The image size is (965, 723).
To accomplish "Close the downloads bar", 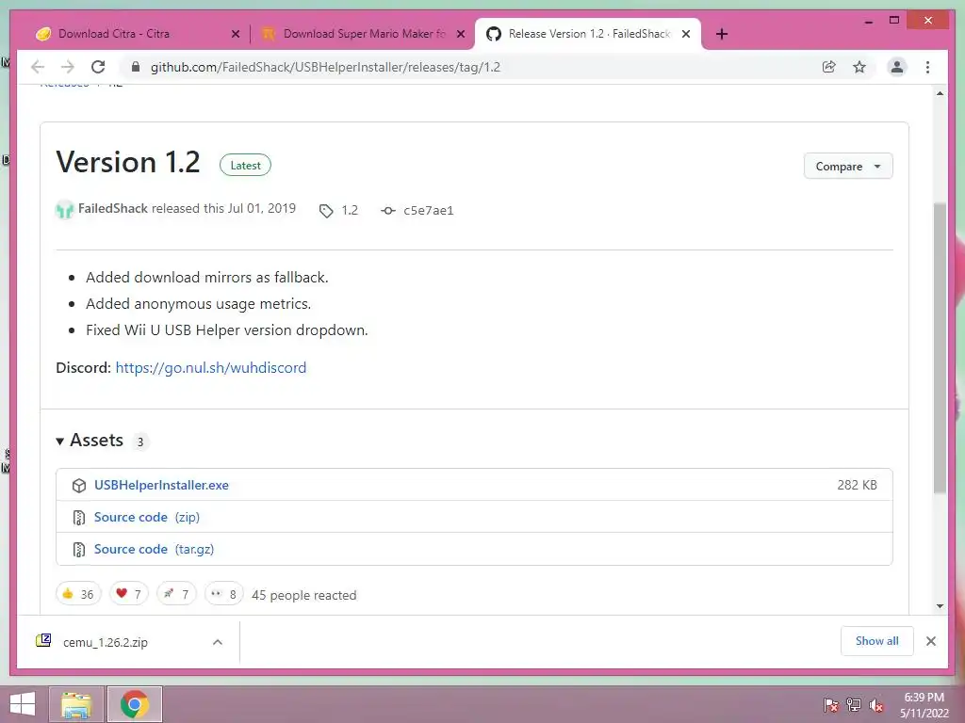I will tap(931, 641).
